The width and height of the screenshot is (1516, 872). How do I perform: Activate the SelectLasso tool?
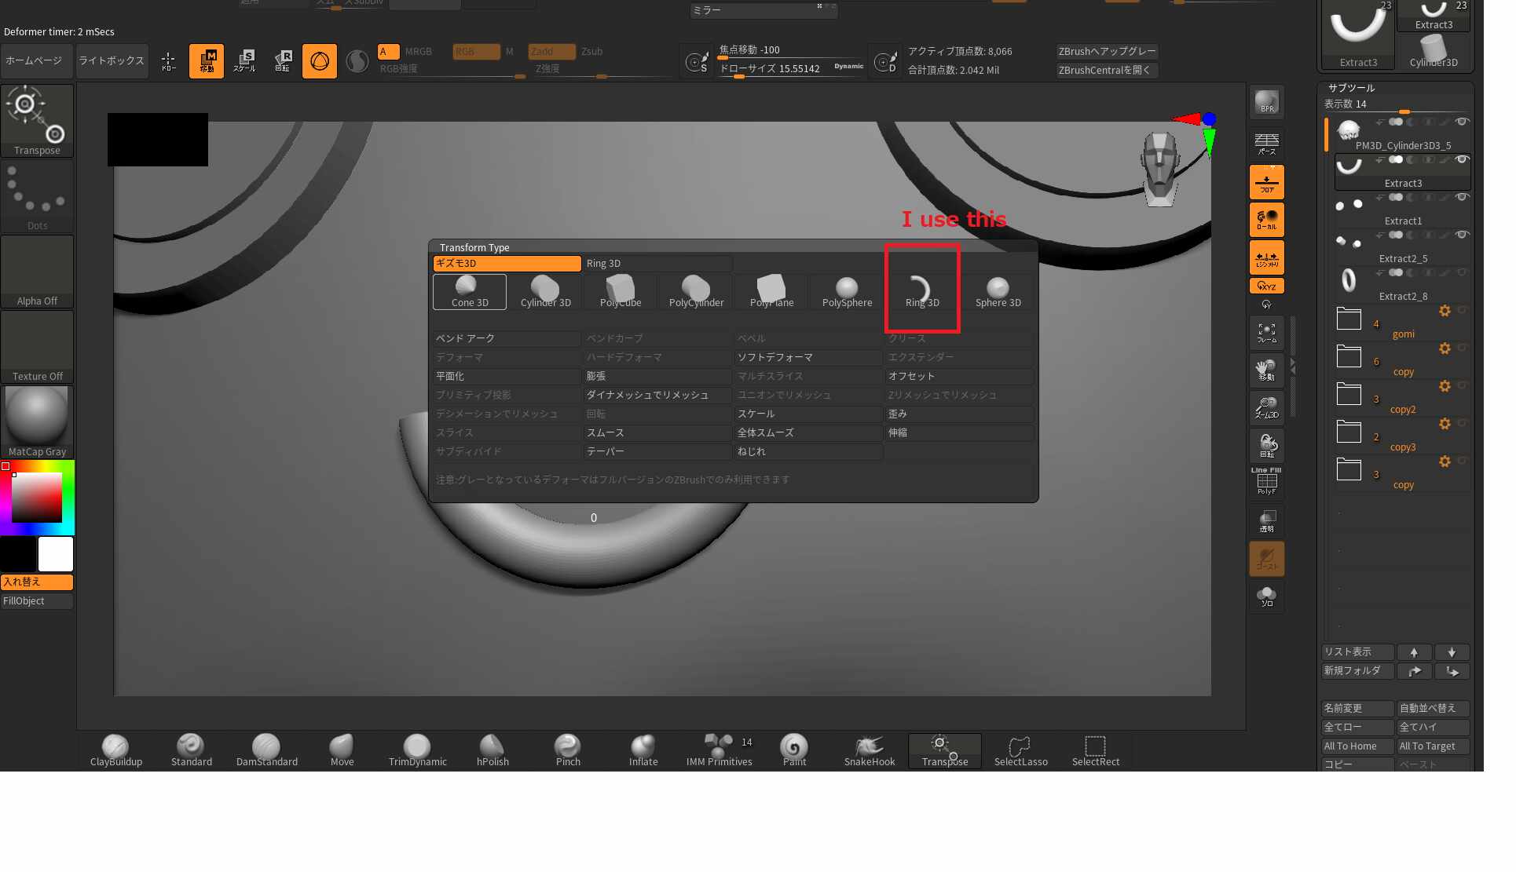coord(1020,750)
